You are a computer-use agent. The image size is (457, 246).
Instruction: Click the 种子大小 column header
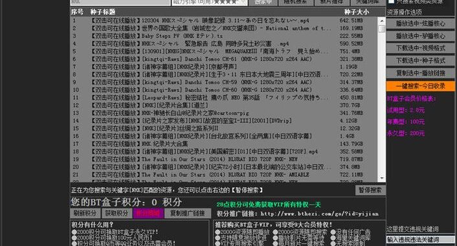click(x=357, y=12)
